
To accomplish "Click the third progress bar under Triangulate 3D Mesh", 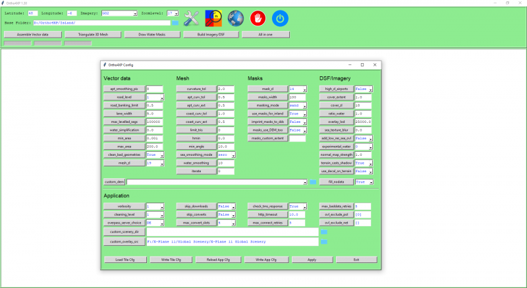I will (78, 43).
